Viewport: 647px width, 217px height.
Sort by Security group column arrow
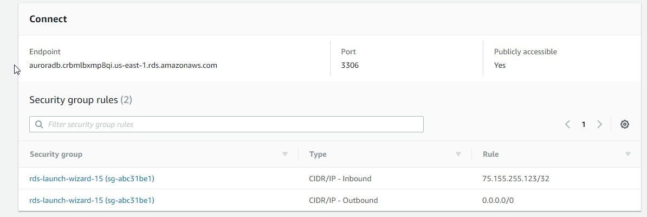(284, 154)
